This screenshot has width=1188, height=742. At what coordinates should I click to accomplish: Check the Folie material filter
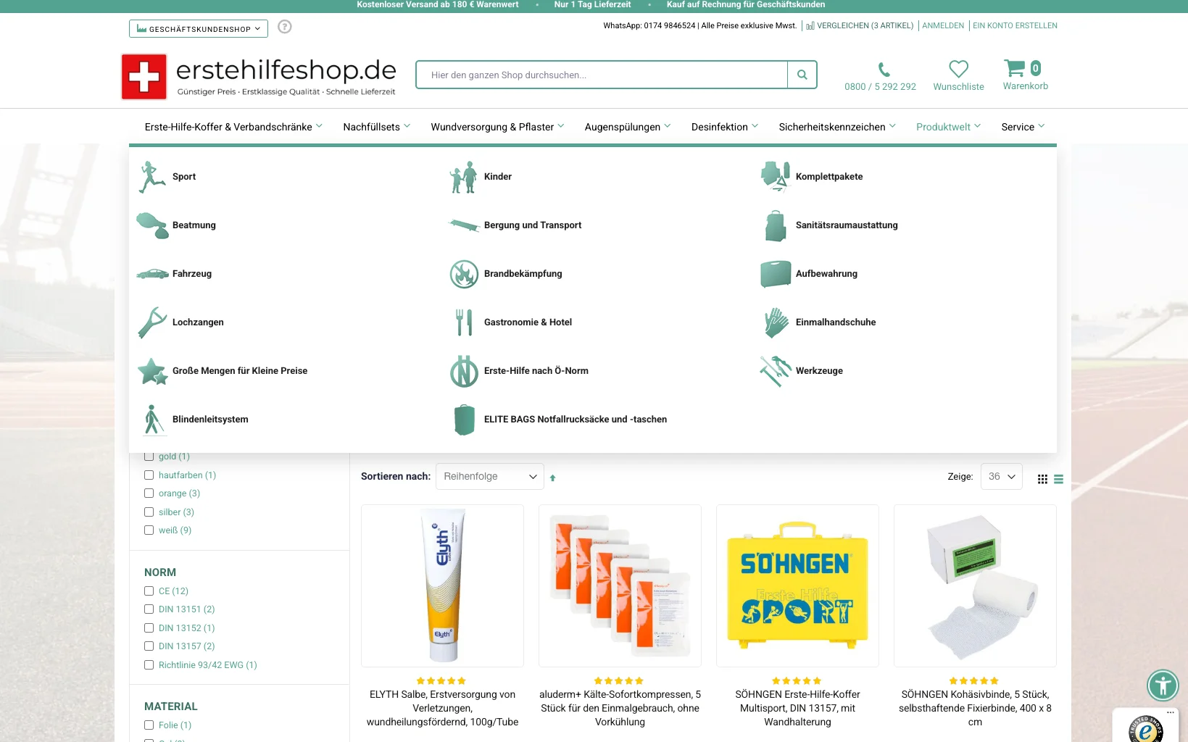click(x=149, y=725)
